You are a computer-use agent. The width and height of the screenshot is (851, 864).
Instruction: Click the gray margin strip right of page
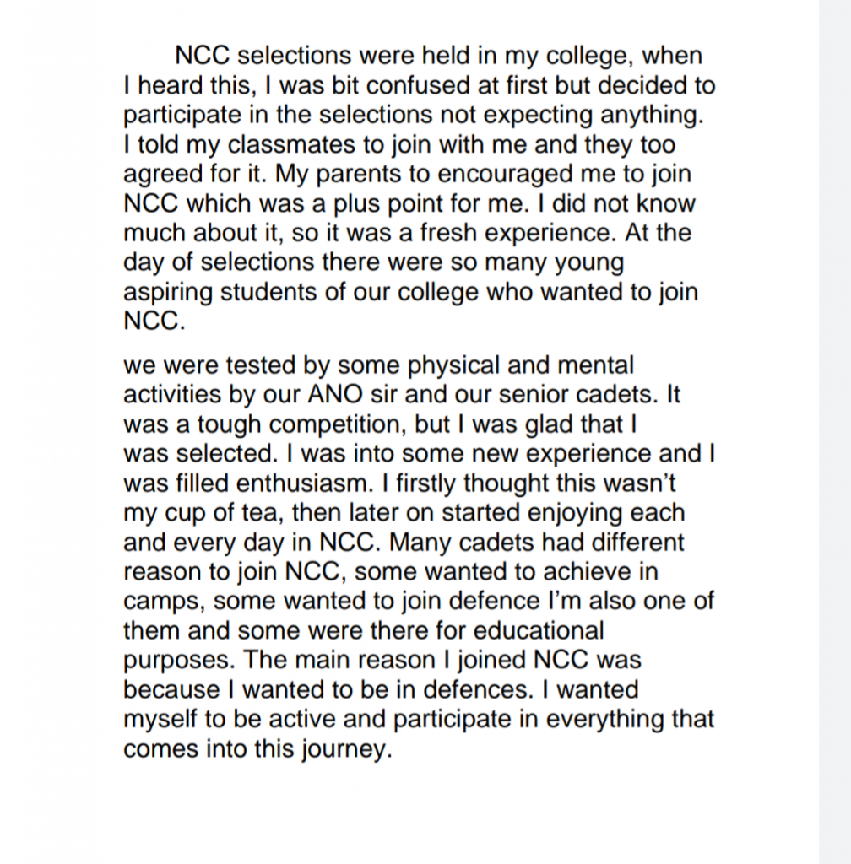(834, 422)
